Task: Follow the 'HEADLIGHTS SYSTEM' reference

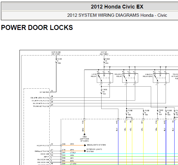Action: coord(96,145)
